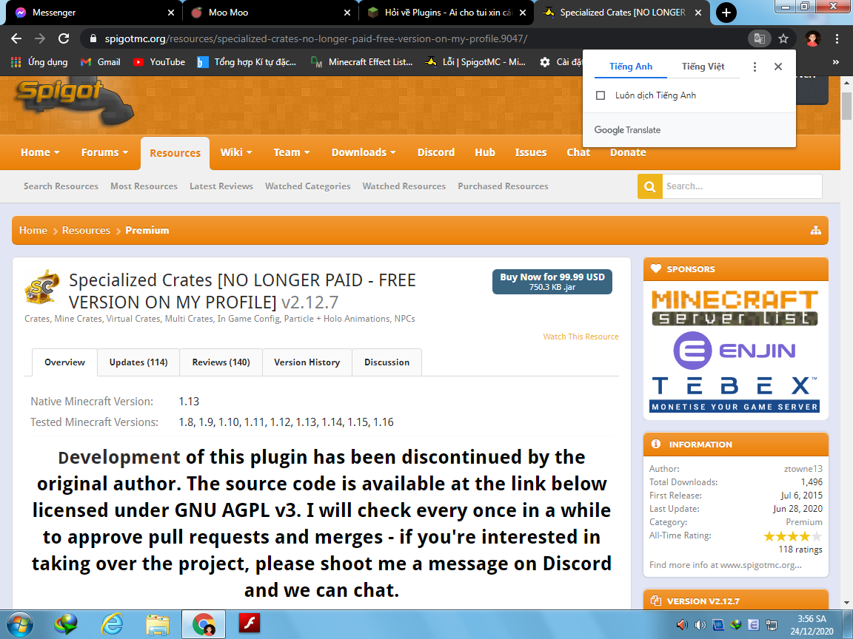The image size is (853, 639).
Task: Click the orange search magnifier icon
Action: 650,186
